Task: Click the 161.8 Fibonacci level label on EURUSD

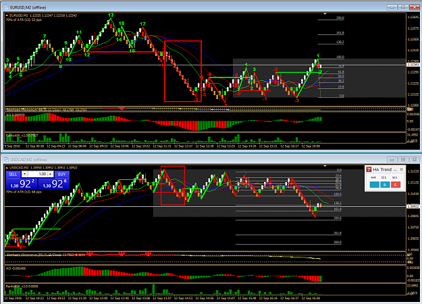Action: [340, 33]
